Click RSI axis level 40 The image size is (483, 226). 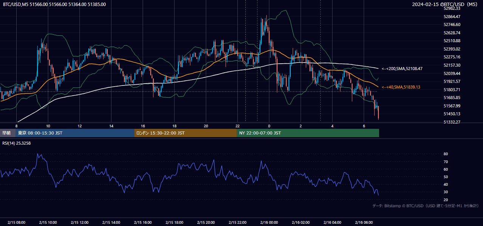coord(446,184)
